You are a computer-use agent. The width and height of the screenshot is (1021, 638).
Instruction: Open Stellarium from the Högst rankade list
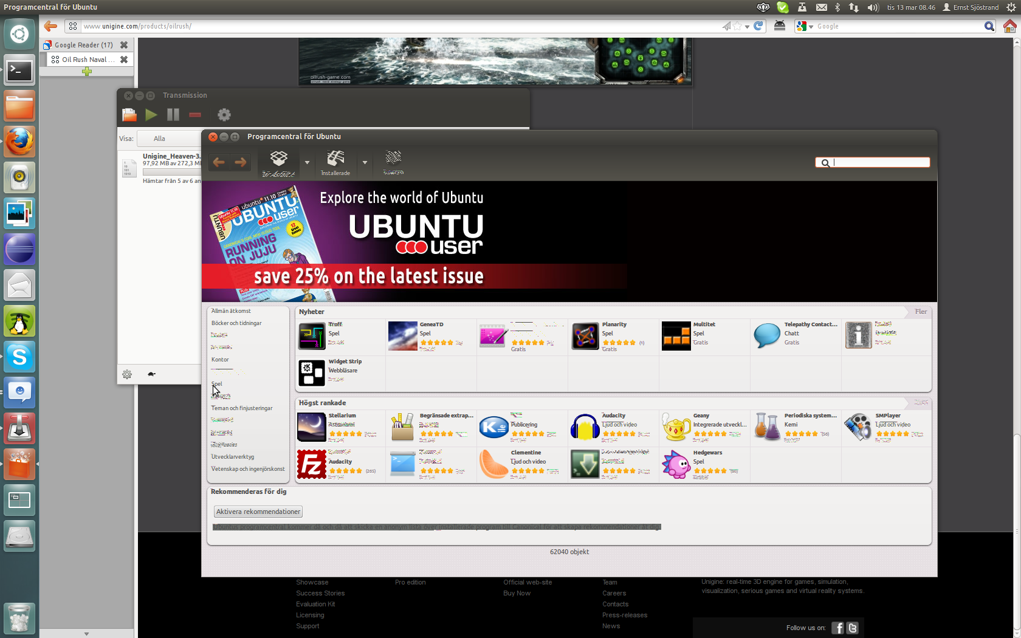click(x=312, y=427)
